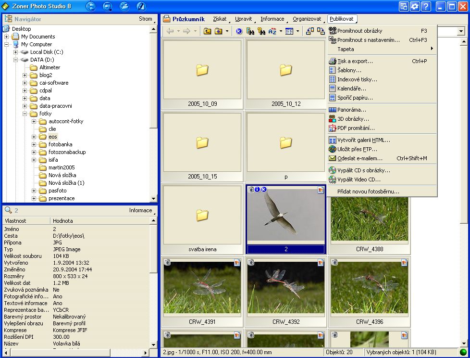
Task: Expand the My Documents tree node
Action: pos(6,37)
